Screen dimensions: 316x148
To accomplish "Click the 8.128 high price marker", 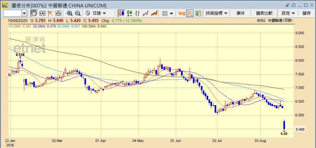I will pyautogui.click(x=20, y=55).
